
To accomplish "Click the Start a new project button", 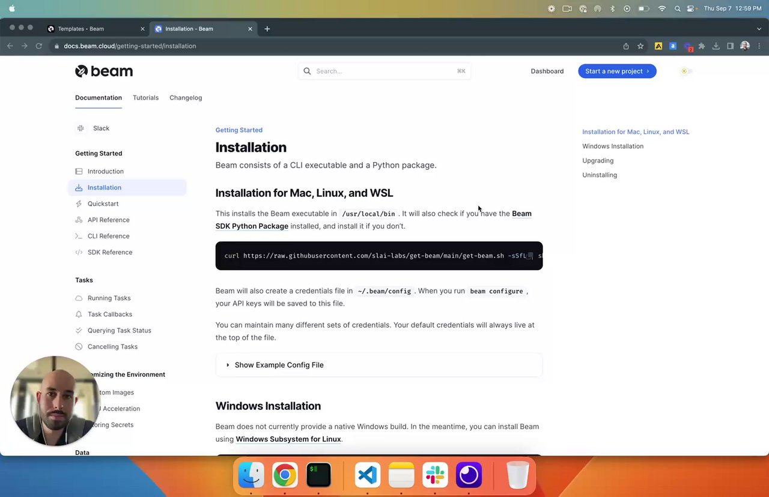I will [x=617, y=71].
